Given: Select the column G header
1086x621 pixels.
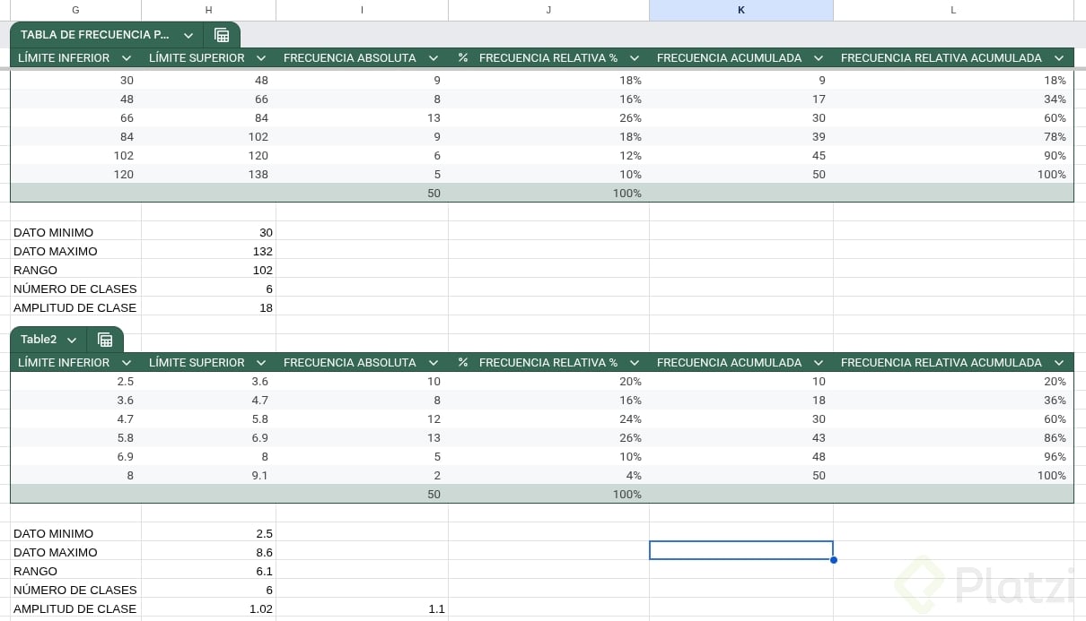Looking at the screenshot, I should pyautogui.click(x=75, y=10).
